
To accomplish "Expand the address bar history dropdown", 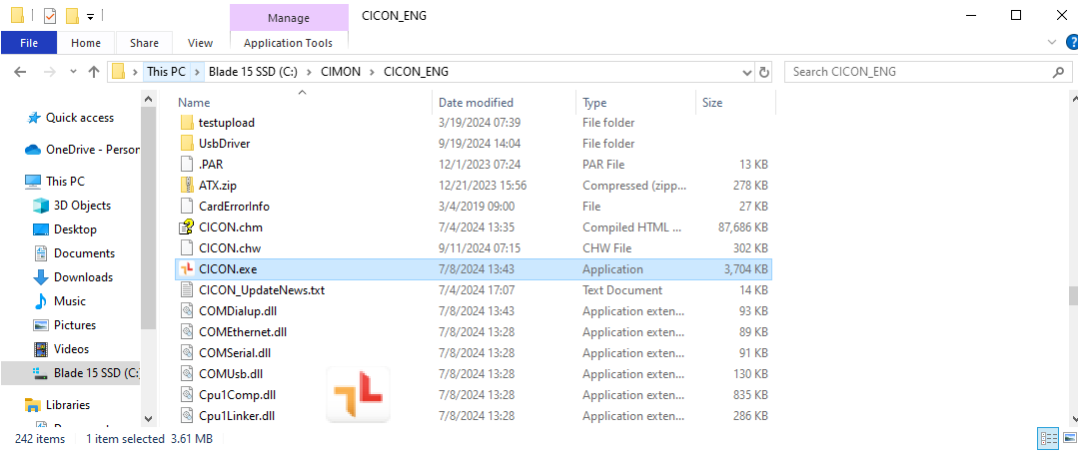I will tap(746, 72).
